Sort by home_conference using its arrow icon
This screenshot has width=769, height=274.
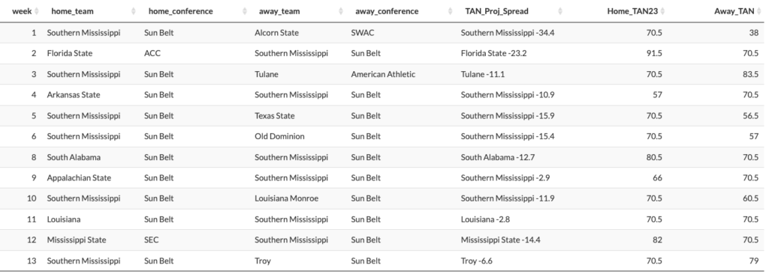(x=245, y=11)
